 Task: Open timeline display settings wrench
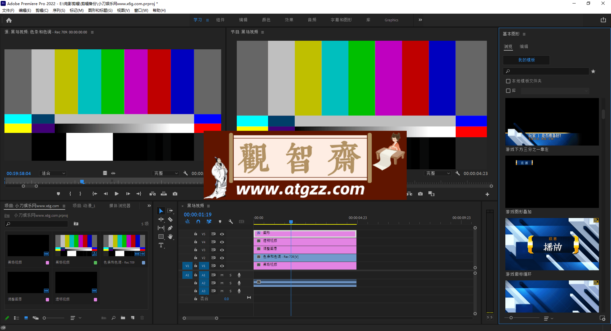231,222
